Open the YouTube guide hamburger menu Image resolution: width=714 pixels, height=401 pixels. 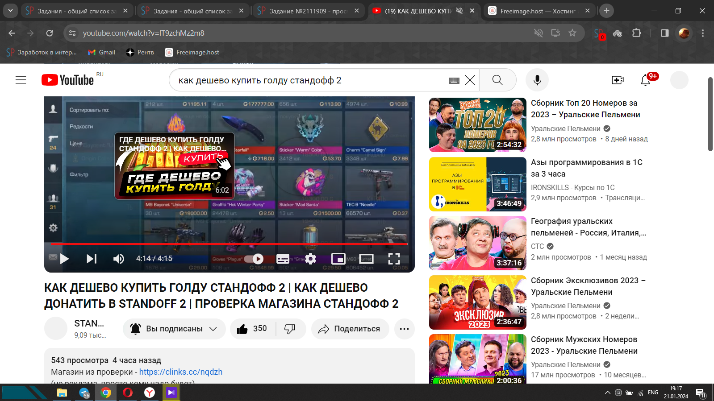pyautogui.click(x=21, y=80)
